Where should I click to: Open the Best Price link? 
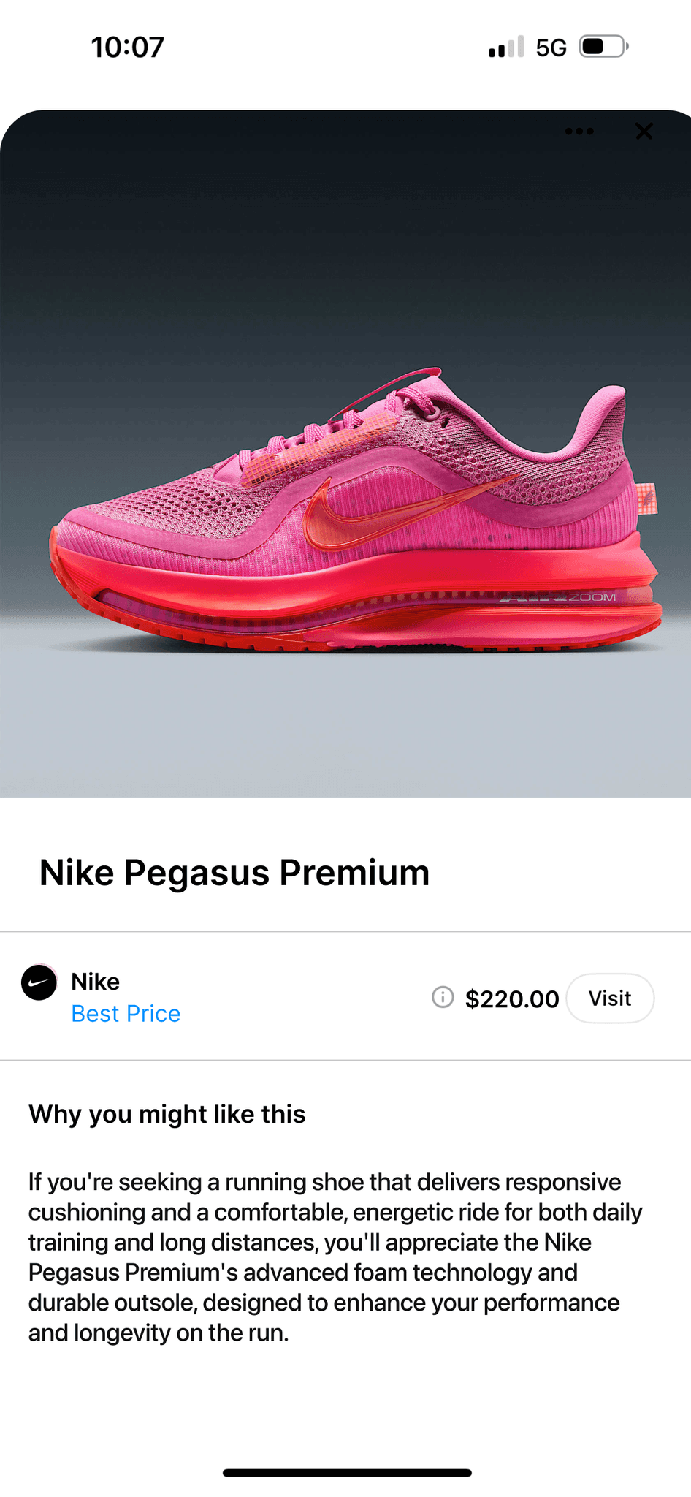point(126,1014)
